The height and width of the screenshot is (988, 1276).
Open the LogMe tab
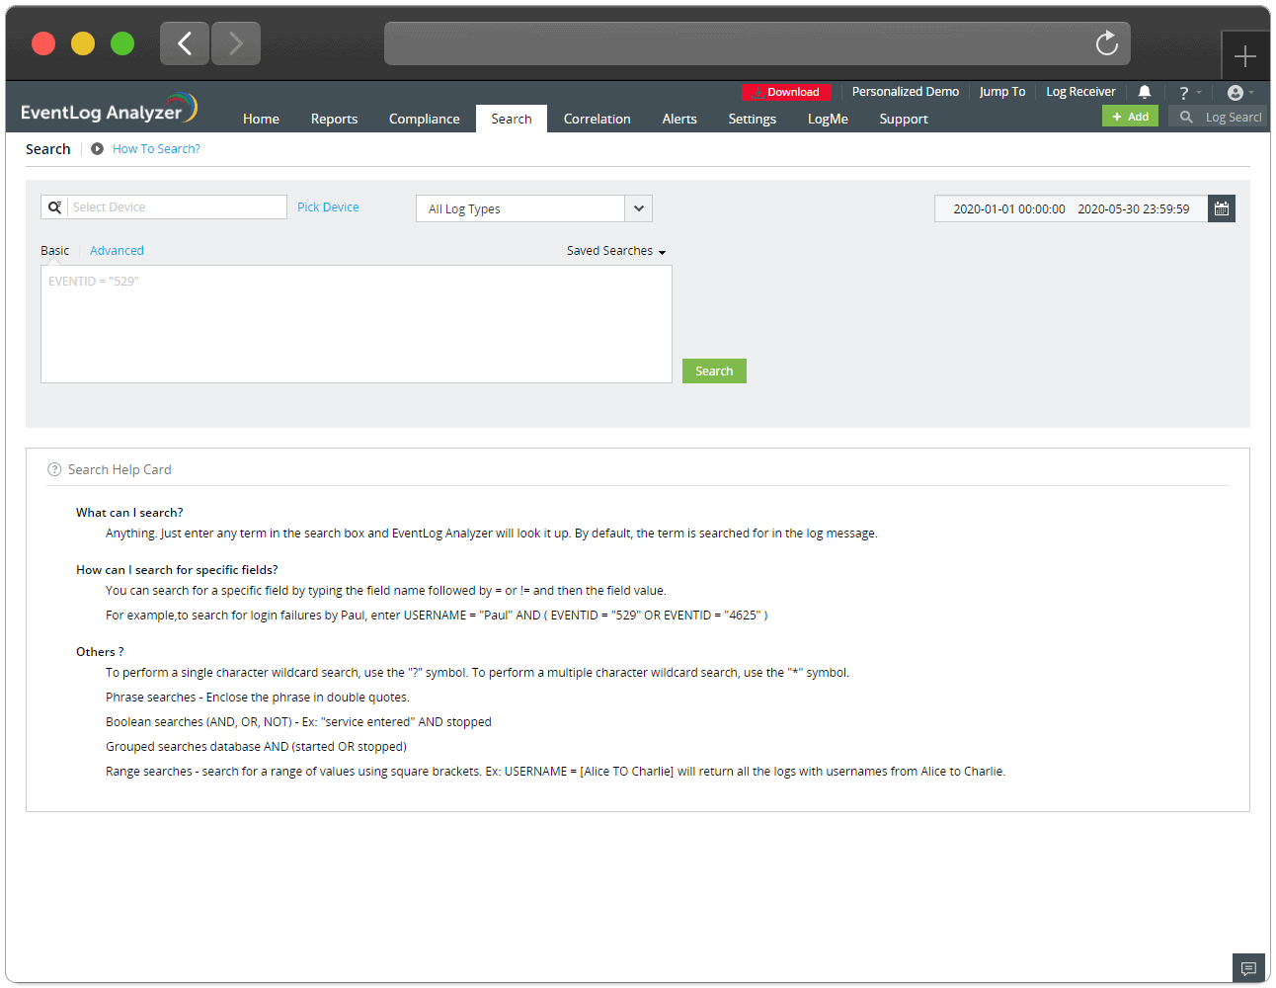tap(828, 119)
